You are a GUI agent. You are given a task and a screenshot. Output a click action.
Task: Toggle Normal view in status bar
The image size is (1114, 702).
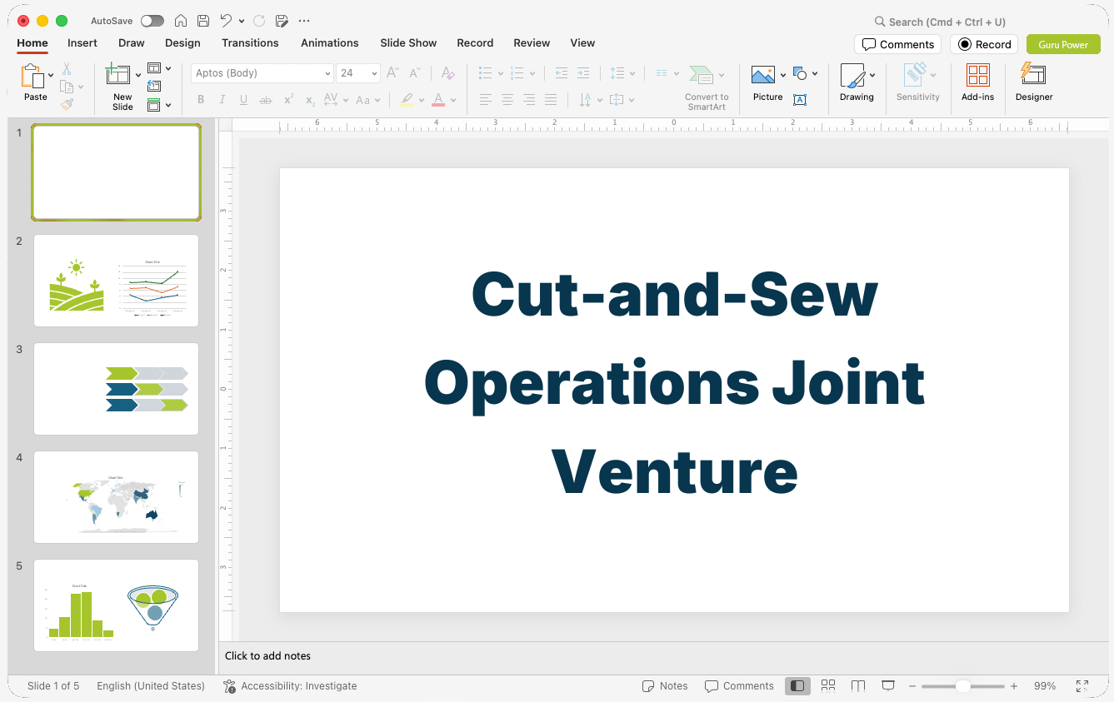click(797, 685)
